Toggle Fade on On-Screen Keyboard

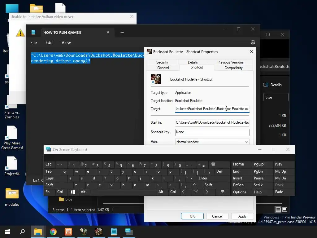click(284, 192)
